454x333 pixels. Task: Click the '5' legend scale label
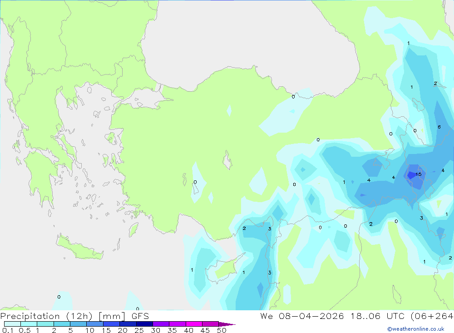point(70,330)
